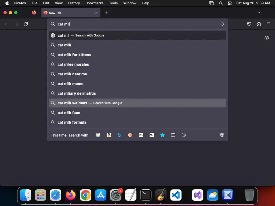275x206 pixels.
Task: Search with Amazon one-off icon
Action: coord(109,135)
